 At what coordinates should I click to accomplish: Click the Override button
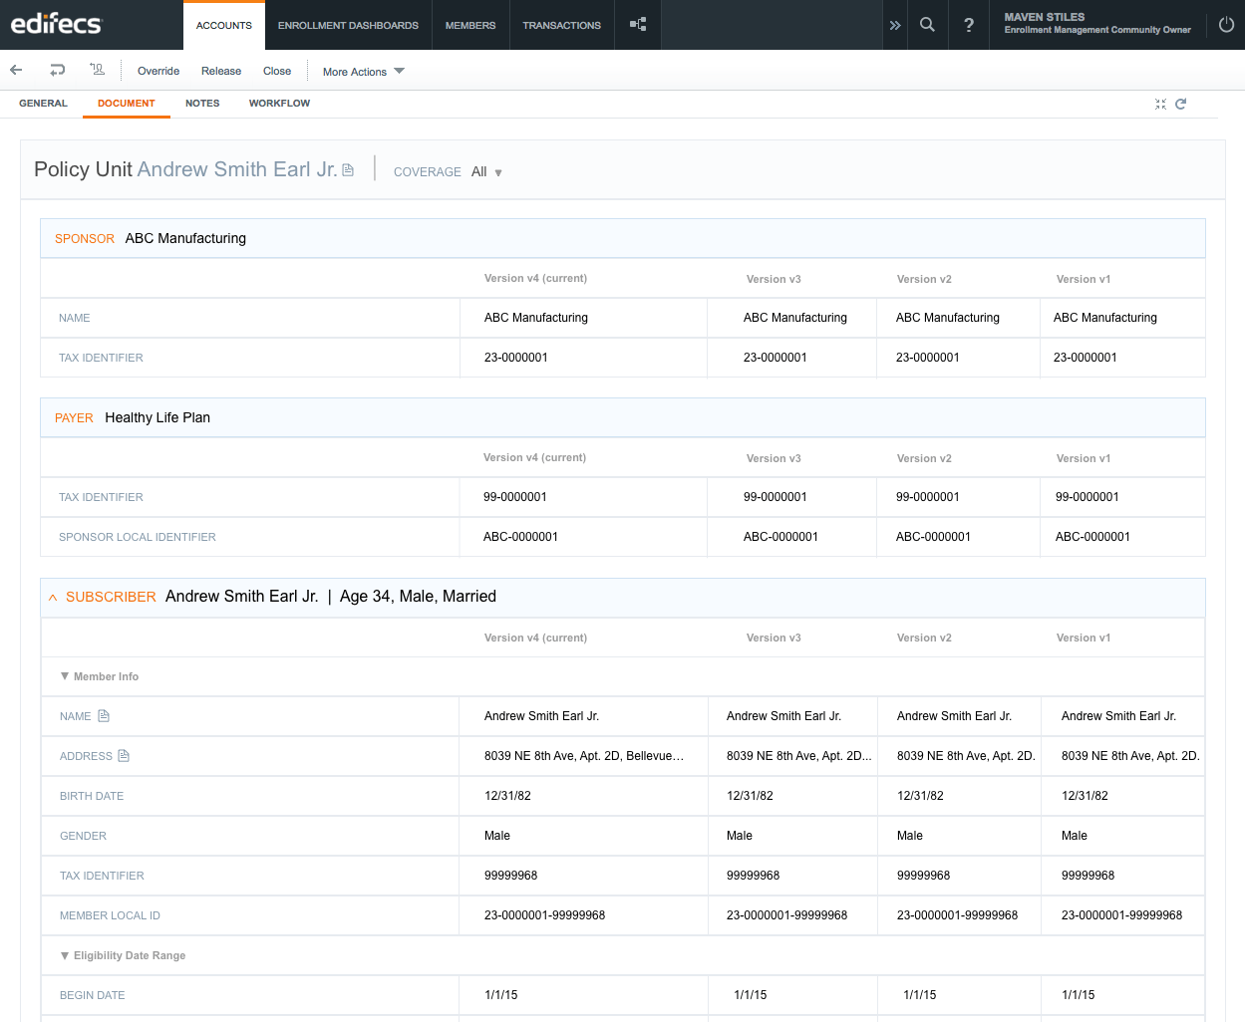click(158, 71)
